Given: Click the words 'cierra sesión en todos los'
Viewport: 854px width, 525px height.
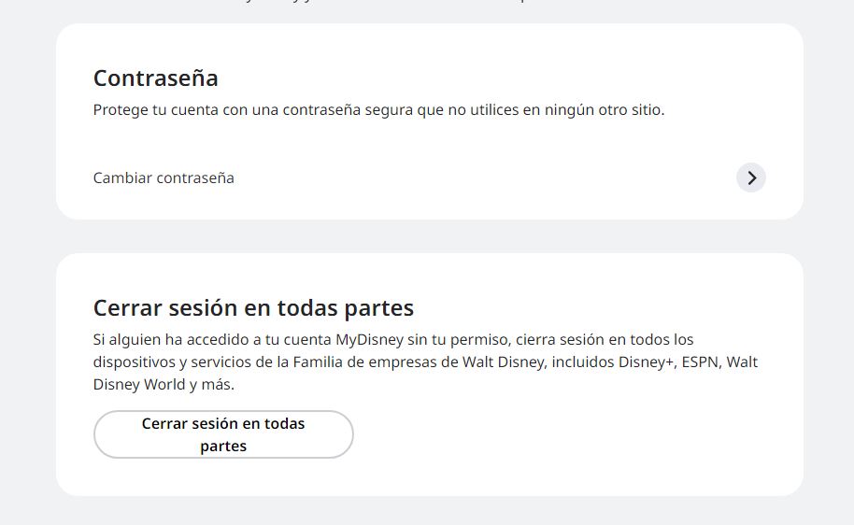Looking at the screenshot, I should (605, 340).
